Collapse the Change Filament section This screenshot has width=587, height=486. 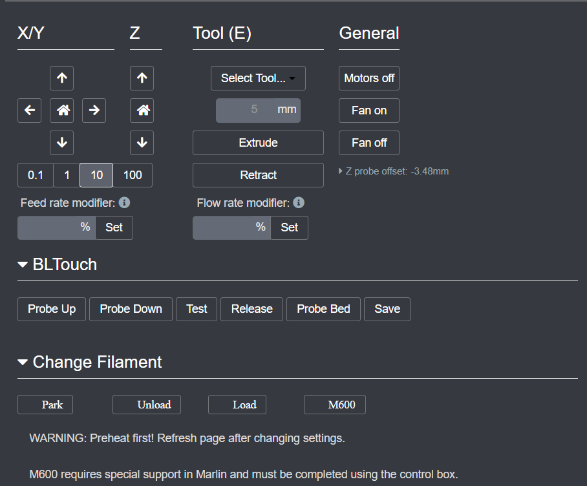(23, 363)
